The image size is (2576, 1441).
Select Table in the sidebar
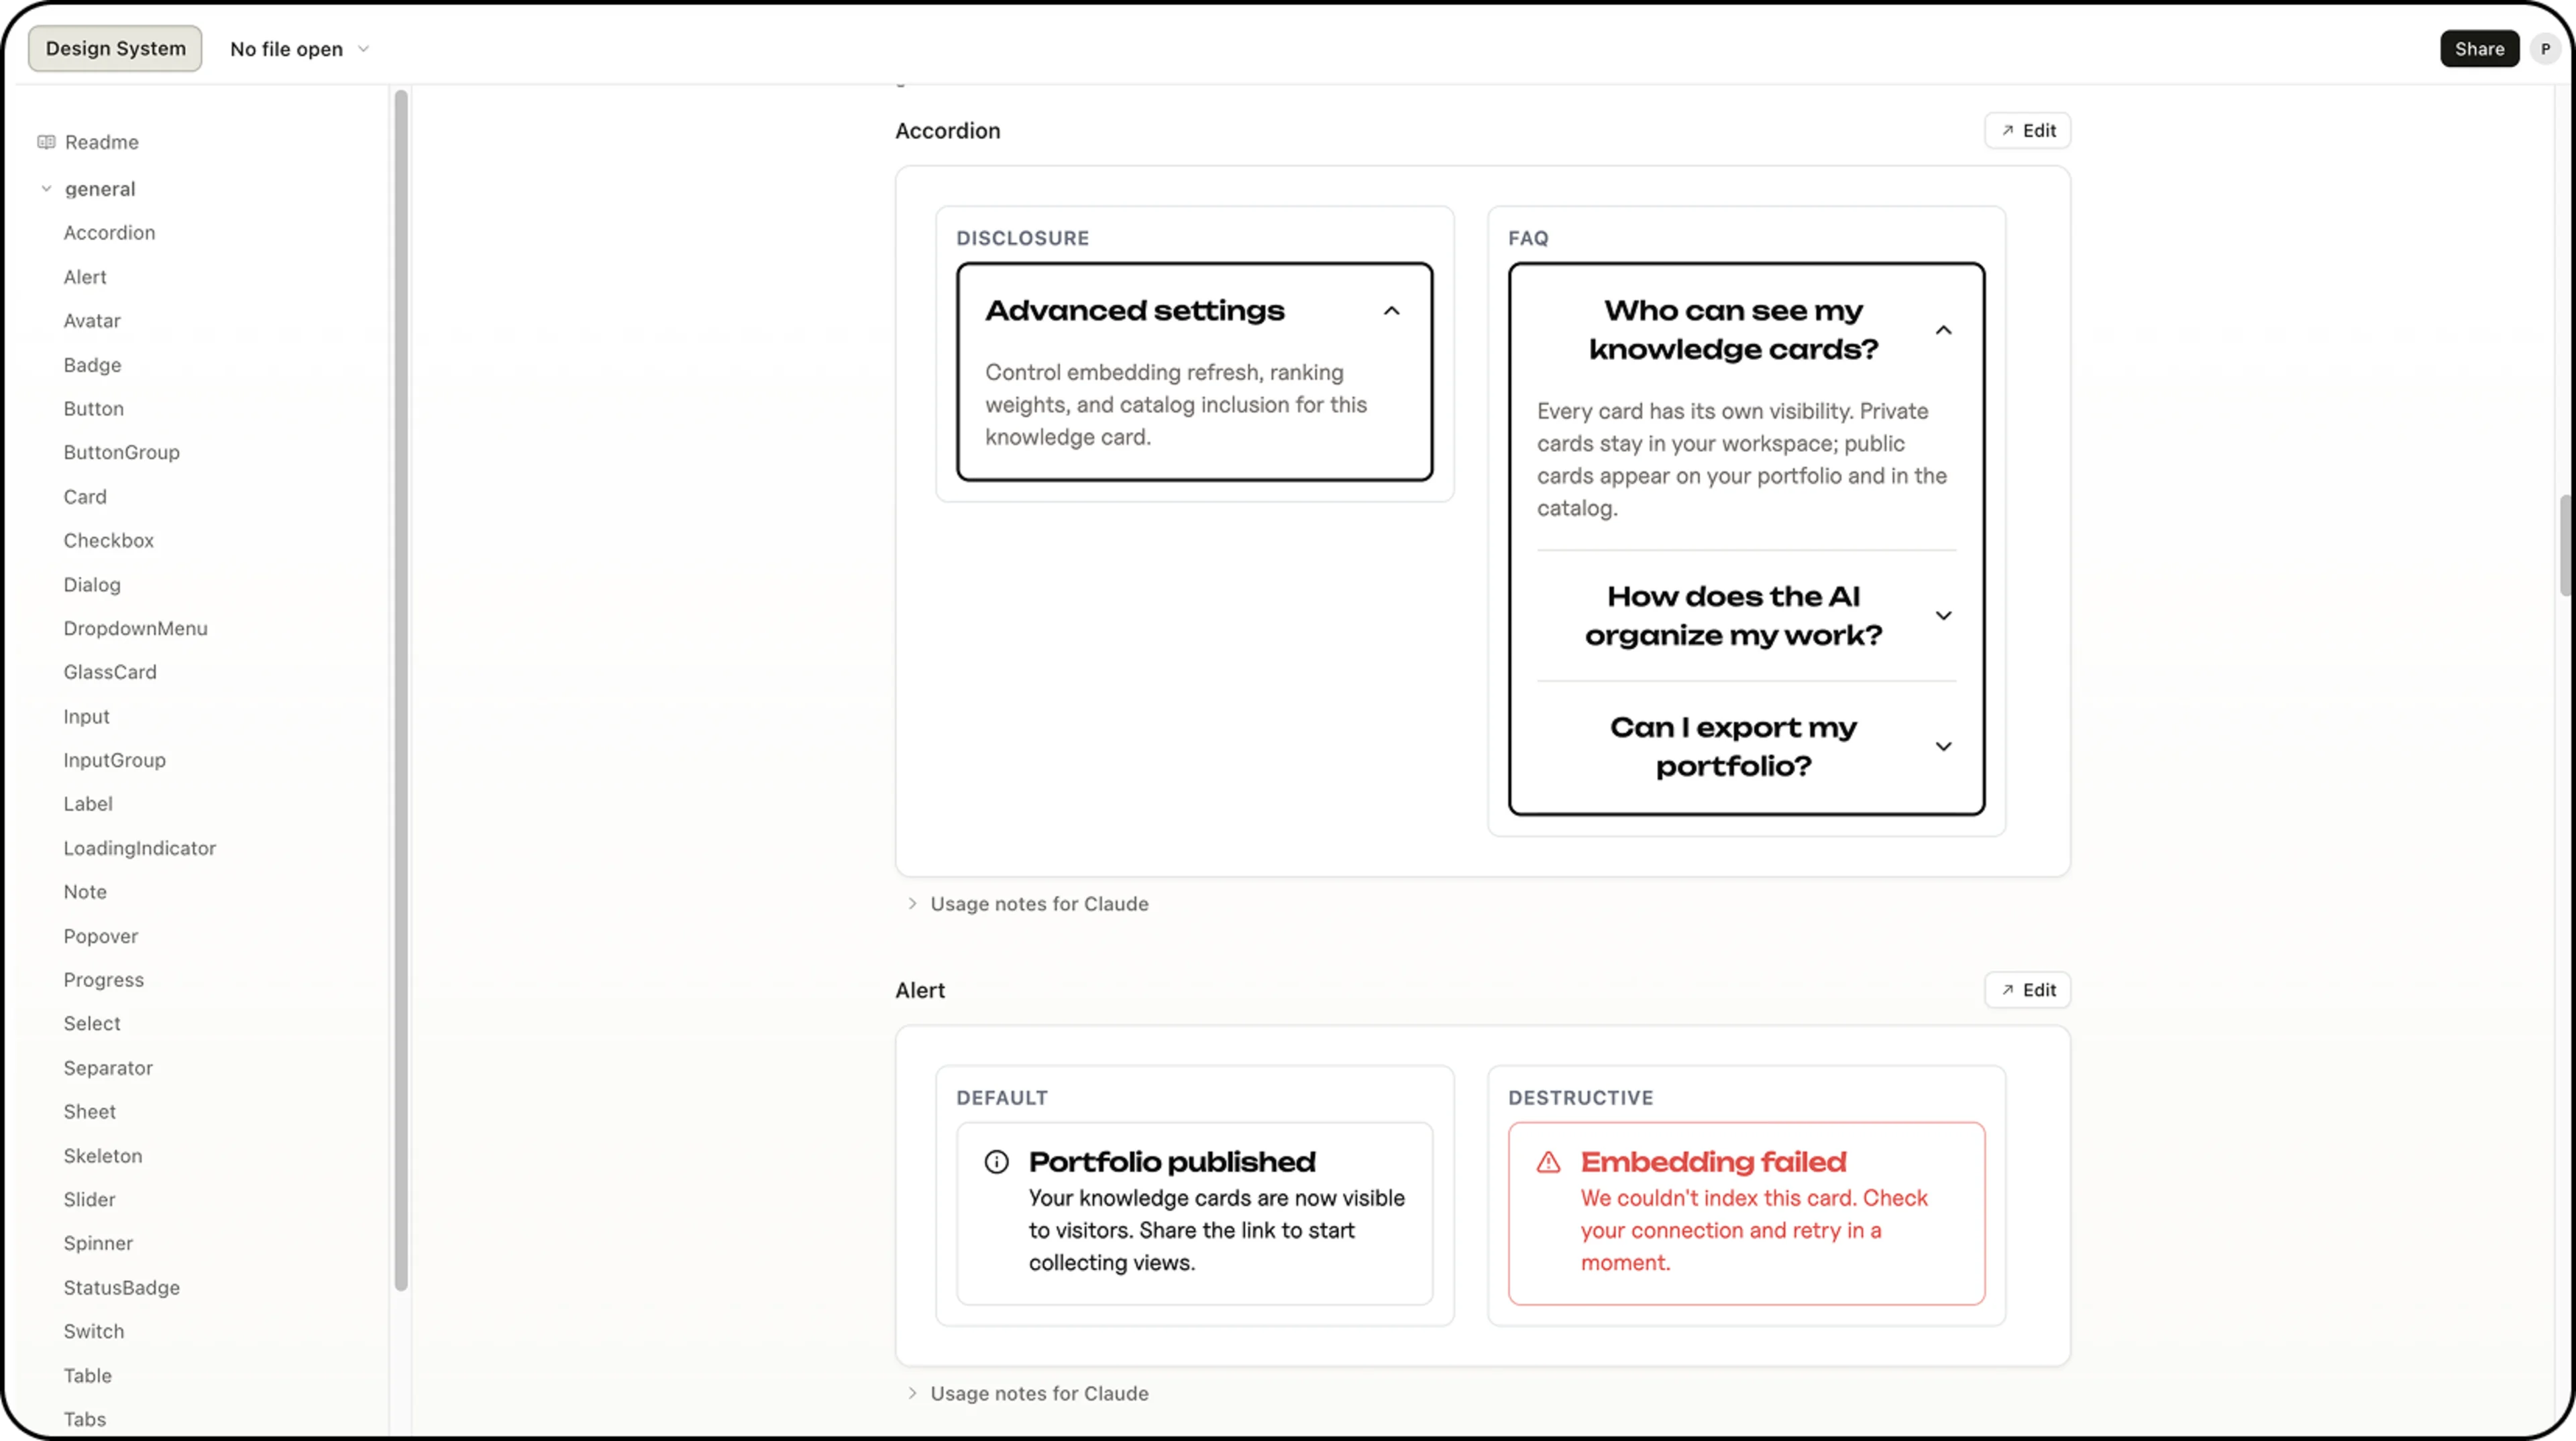coord(88,1376)
